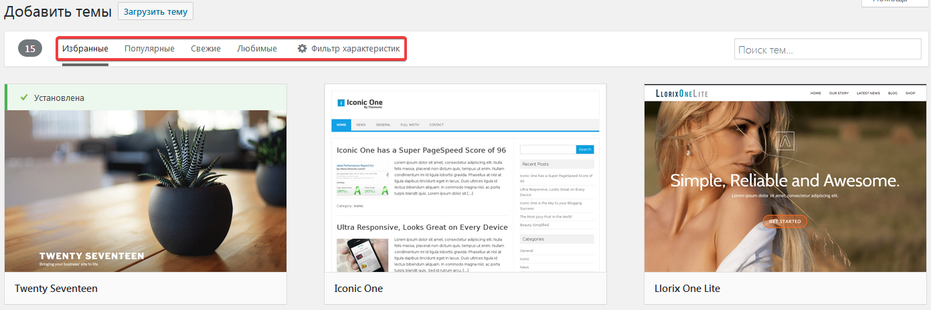Image resolution: width=931 pixels, height=310 pixels.
Task: Click the Llorix framed A logo emblem
Action: pos(784,141)
